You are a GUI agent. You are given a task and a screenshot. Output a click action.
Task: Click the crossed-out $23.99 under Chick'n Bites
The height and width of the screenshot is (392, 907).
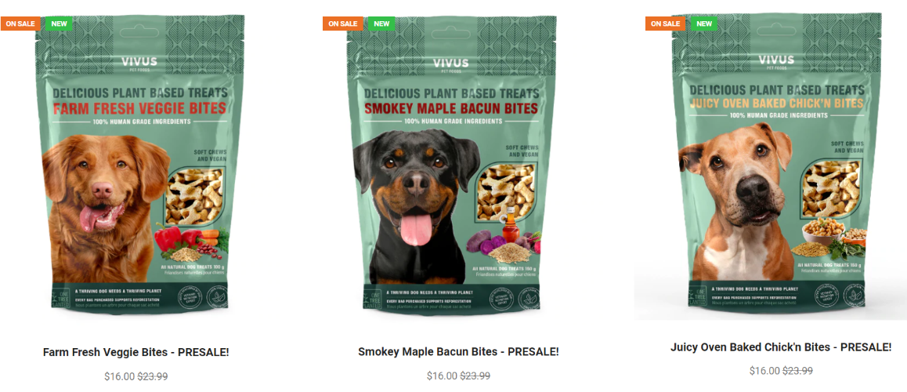[x=797, y=371]
